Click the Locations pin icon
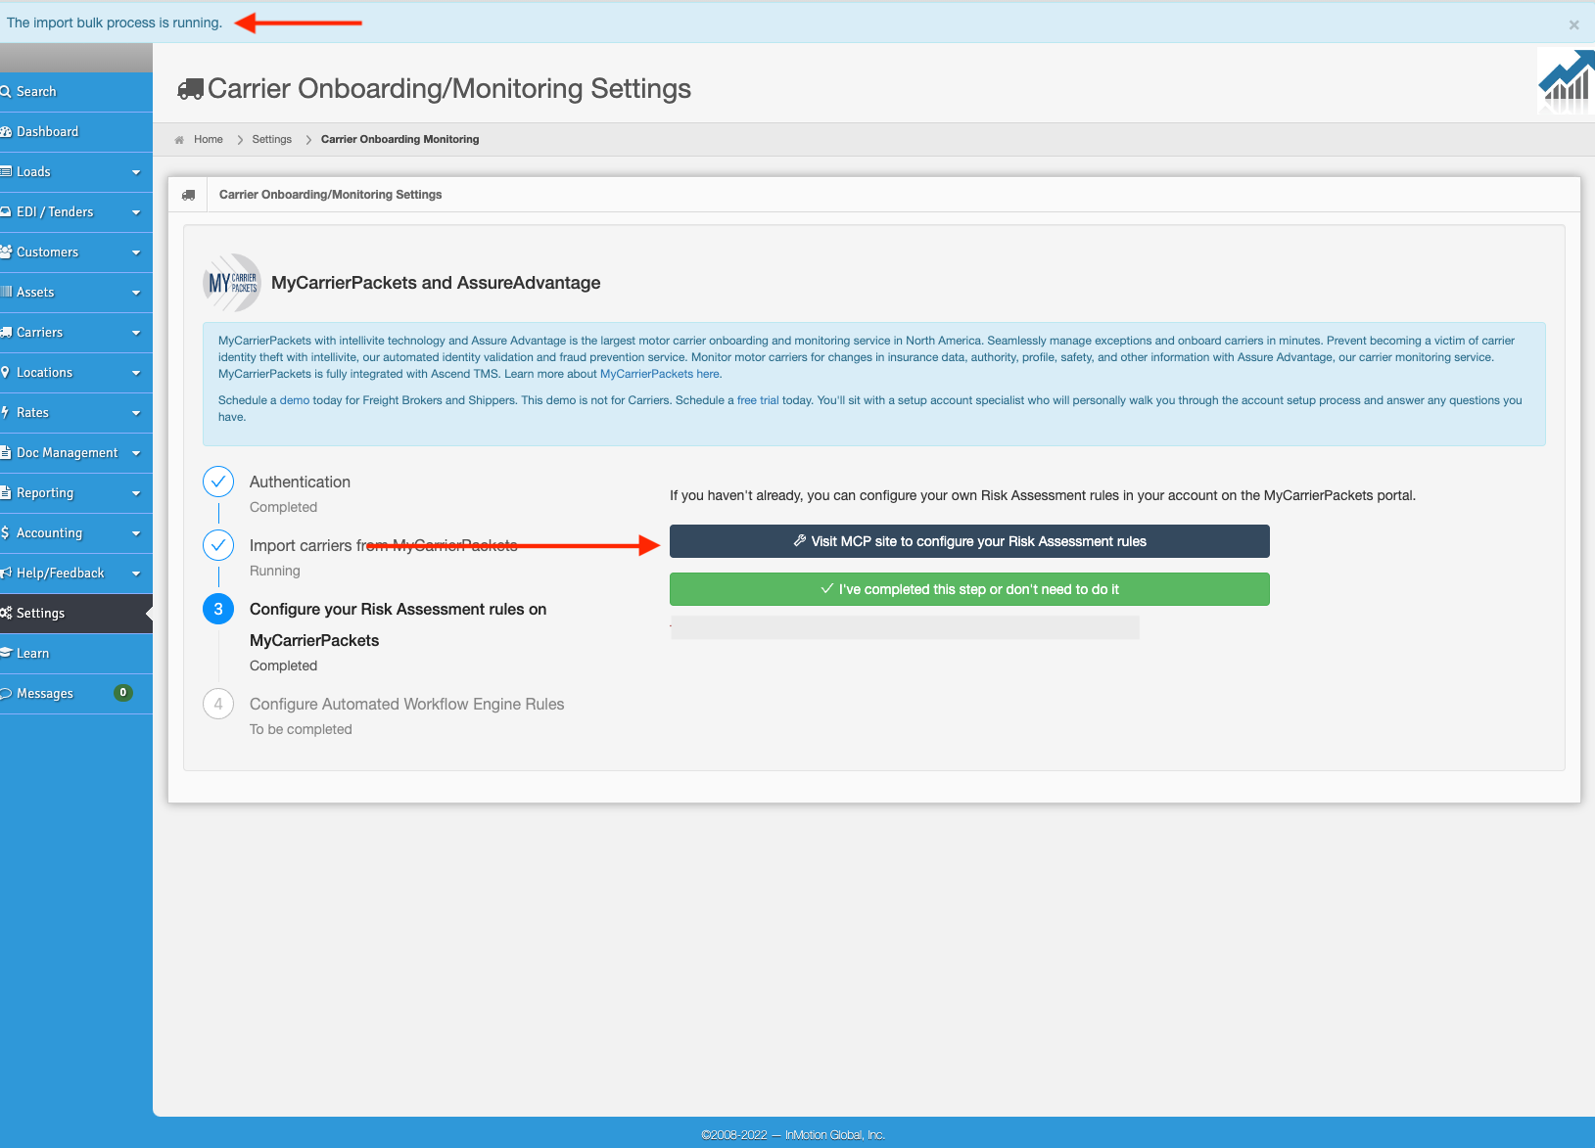Screen dimensions: 1595x1148 point(6,373)
